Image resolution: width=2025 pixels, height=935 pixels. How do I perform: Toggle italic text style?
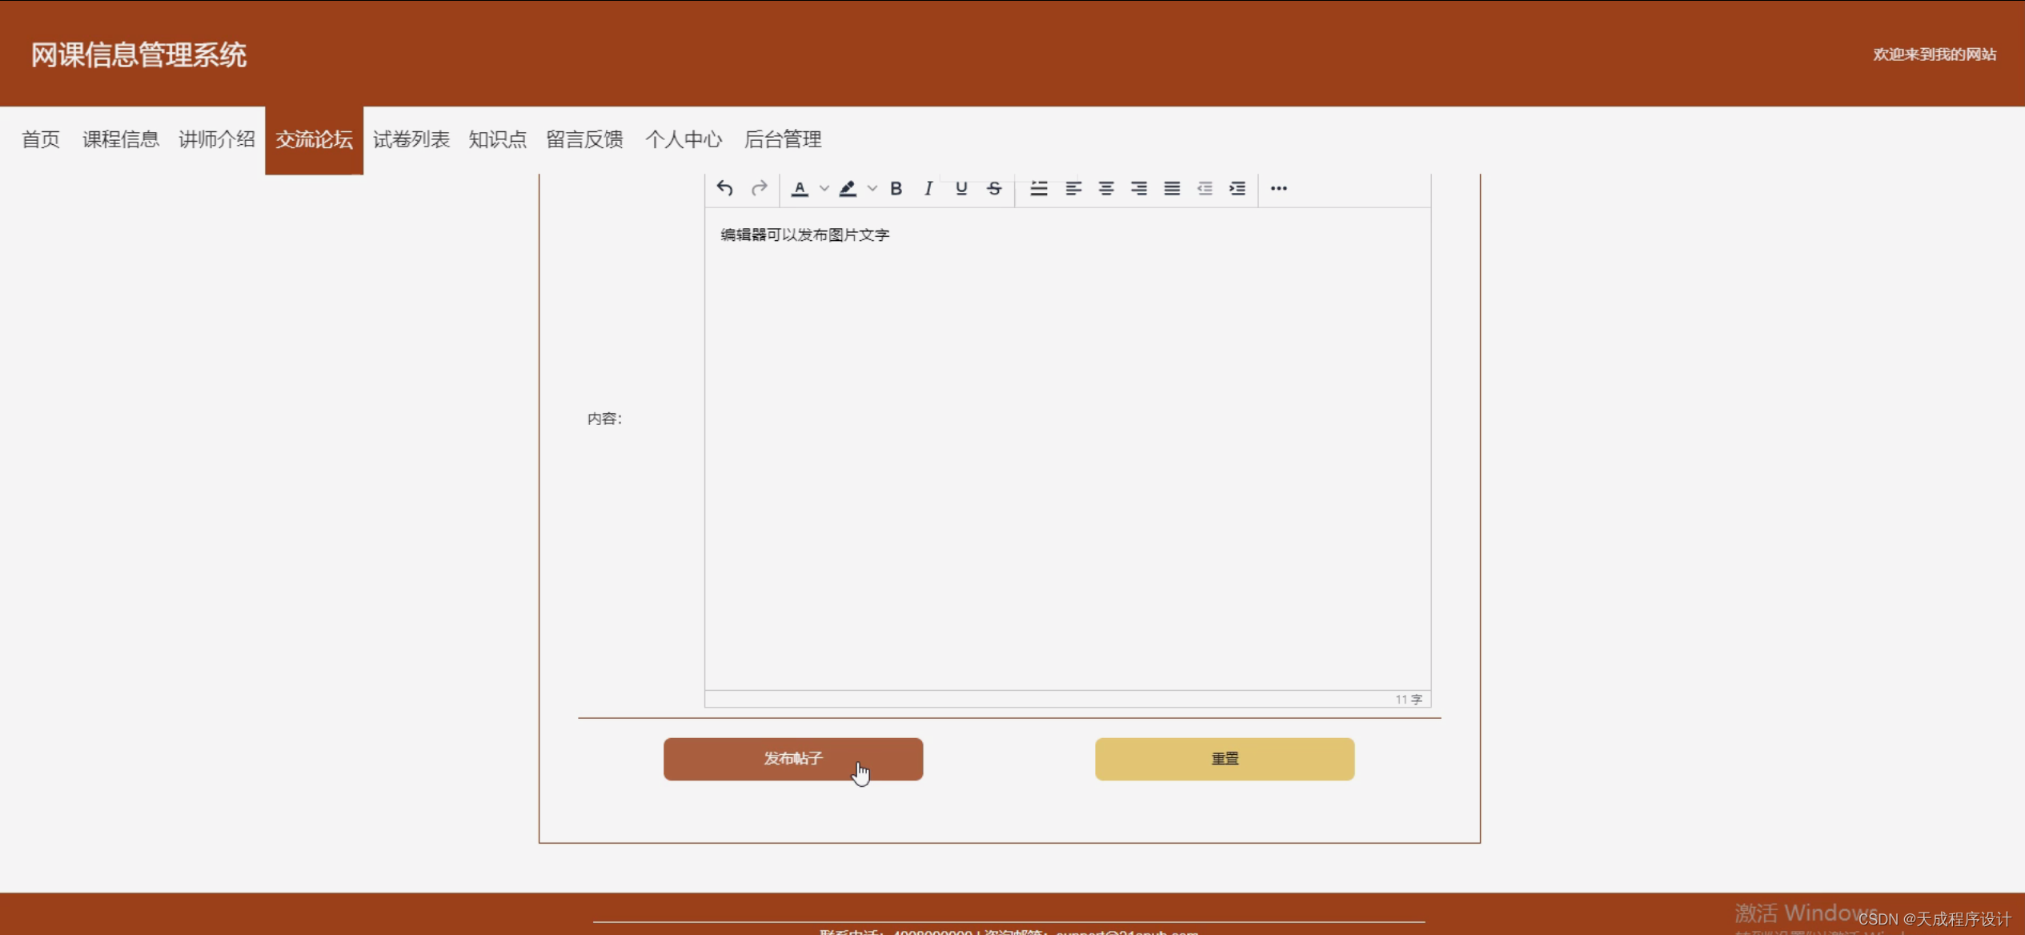coord(928,188)
